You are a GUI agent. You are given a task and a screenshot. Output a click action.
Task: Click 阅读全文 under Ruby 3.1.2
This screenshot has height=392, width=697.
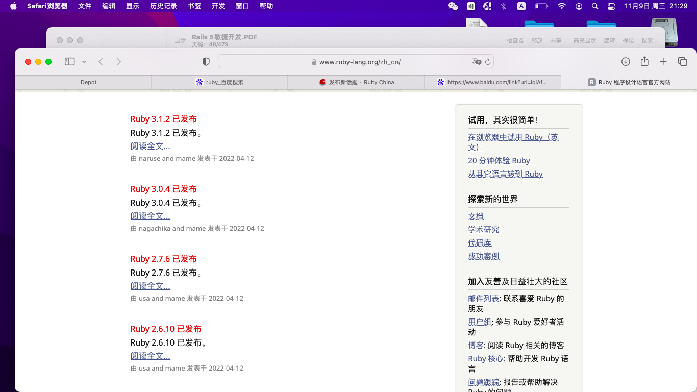pos(150,146)
